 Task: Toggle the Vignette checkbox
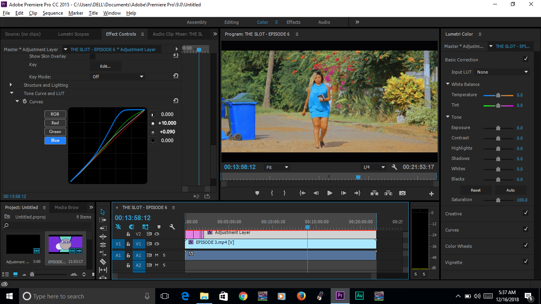(x=526, y=262)
